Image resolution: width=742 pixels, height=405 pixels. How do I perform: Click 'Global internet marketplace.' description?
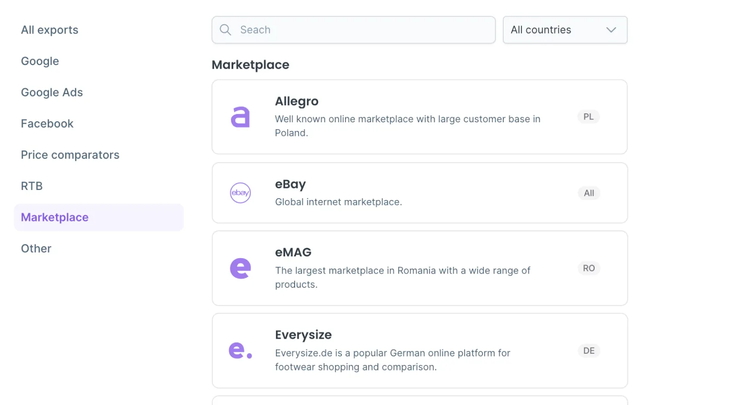[339, 202]
